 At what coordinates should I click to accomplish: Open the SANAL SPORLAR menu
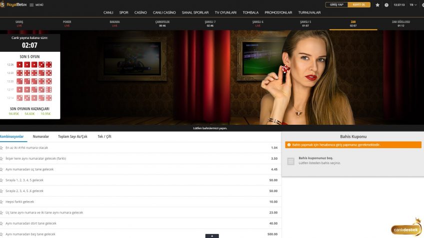tap(195, 12)
